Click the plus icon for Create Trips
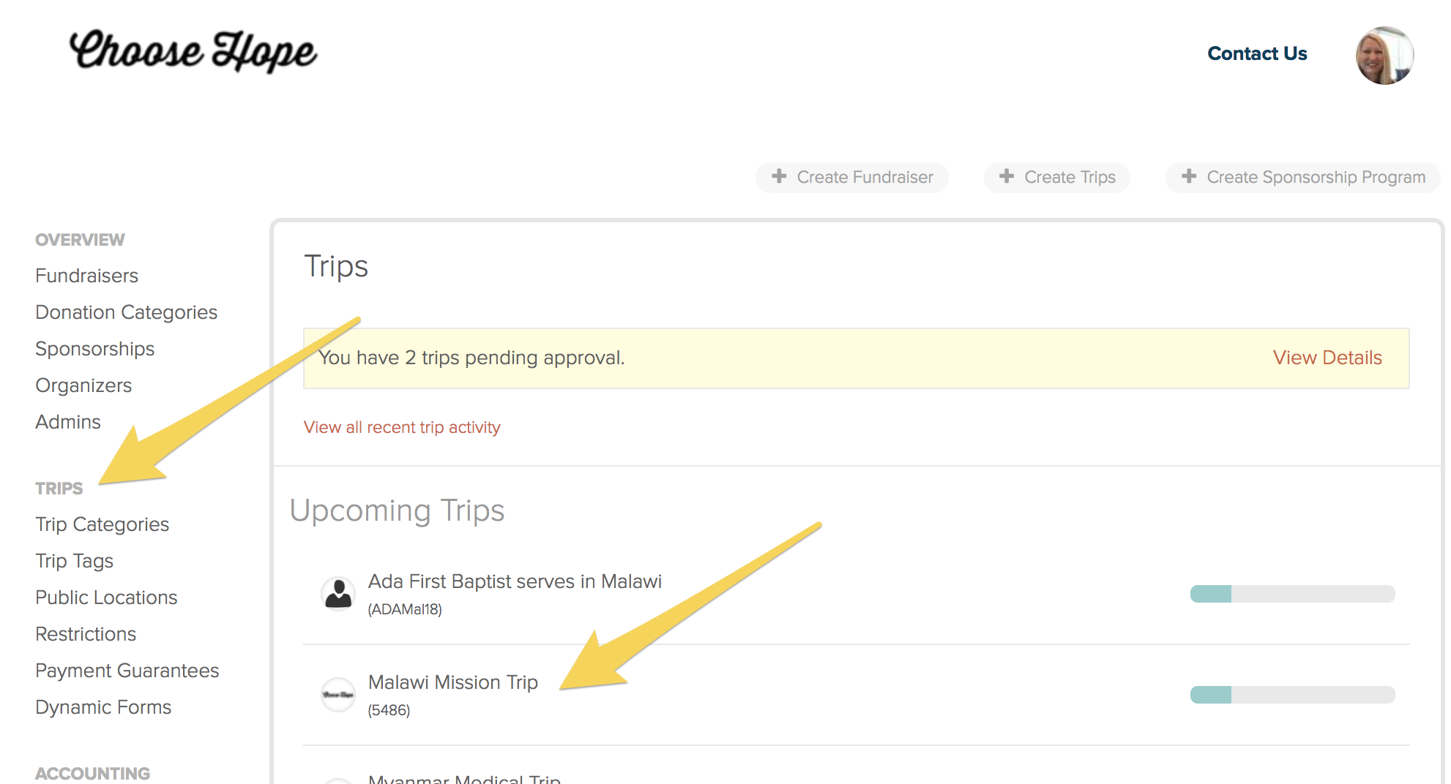 tap(1007, 176)
